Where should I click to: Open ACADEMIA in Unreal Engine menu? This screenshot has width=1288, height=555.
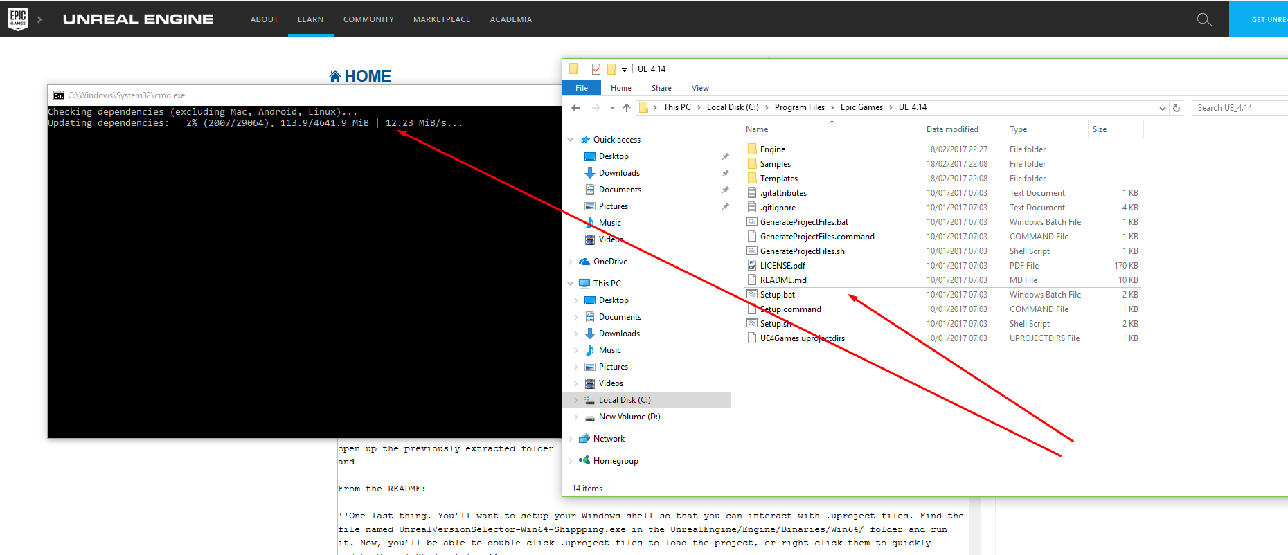[x=511, y=19]
